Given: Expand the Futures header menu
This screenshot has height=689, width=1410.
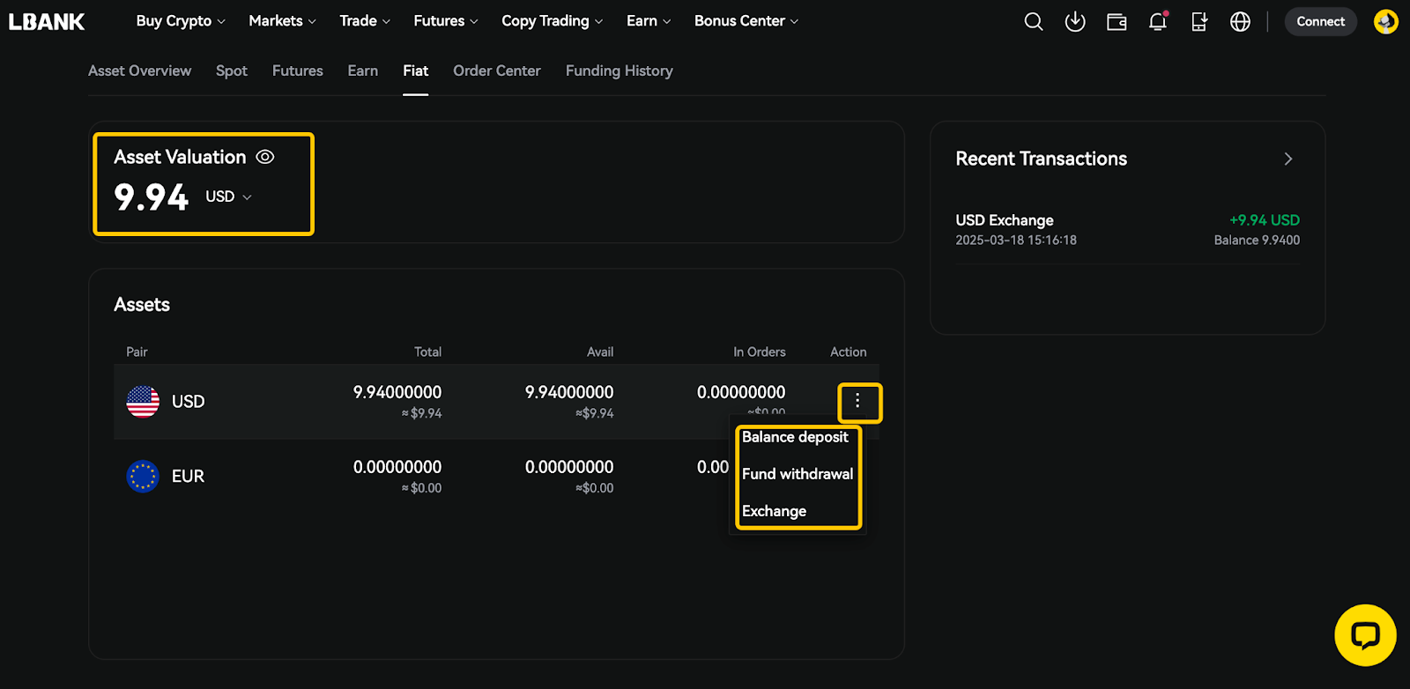Looking at the screenshot, I should [x=446, y=21].
